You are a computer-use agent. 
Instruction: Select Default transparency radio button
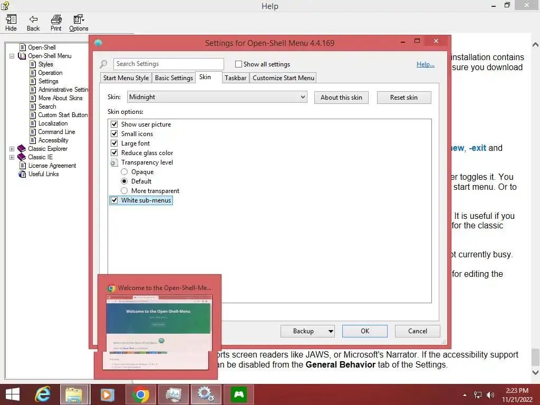[x=124, y=181]
